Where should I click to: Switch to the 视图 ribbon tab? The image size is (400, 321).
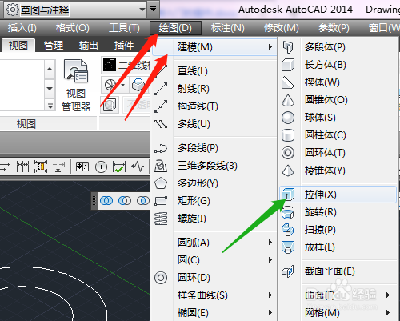coord(18,46)
